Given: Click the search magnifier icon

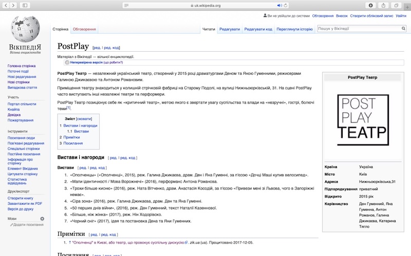Looking at the screenshot, I should 403,29.
